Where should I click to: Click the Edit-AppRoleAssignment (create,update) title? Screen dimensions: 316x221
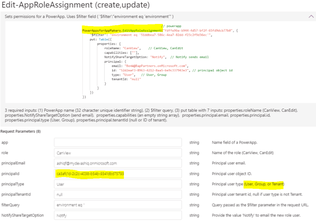click(76, 5)
